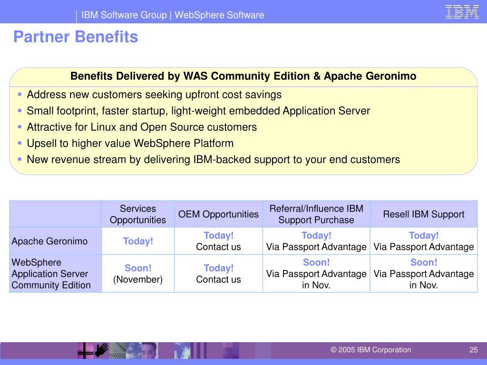This screenshot has width=487, height=365.
Task: Click the man's face image in footer
Action: pos(150,350)
